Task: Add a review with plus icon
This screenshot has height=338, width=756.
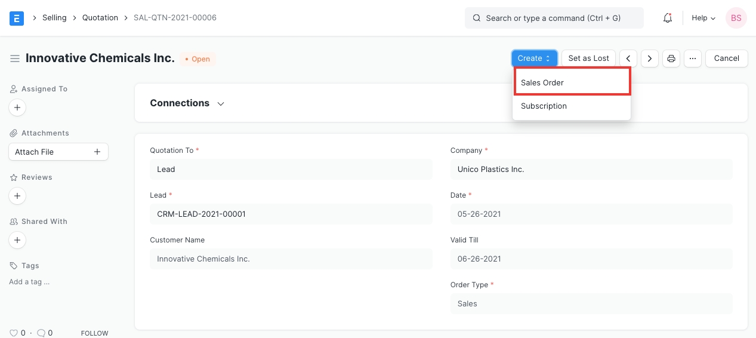Action: [x=17, y=196]
